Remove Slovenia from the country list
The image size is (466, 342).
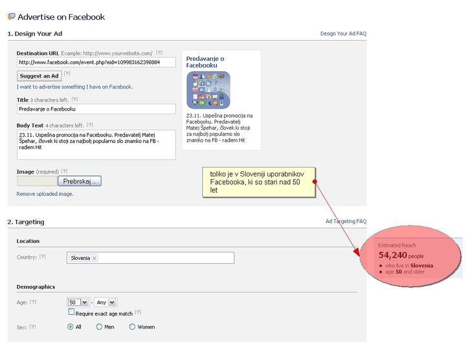[94, 258]
